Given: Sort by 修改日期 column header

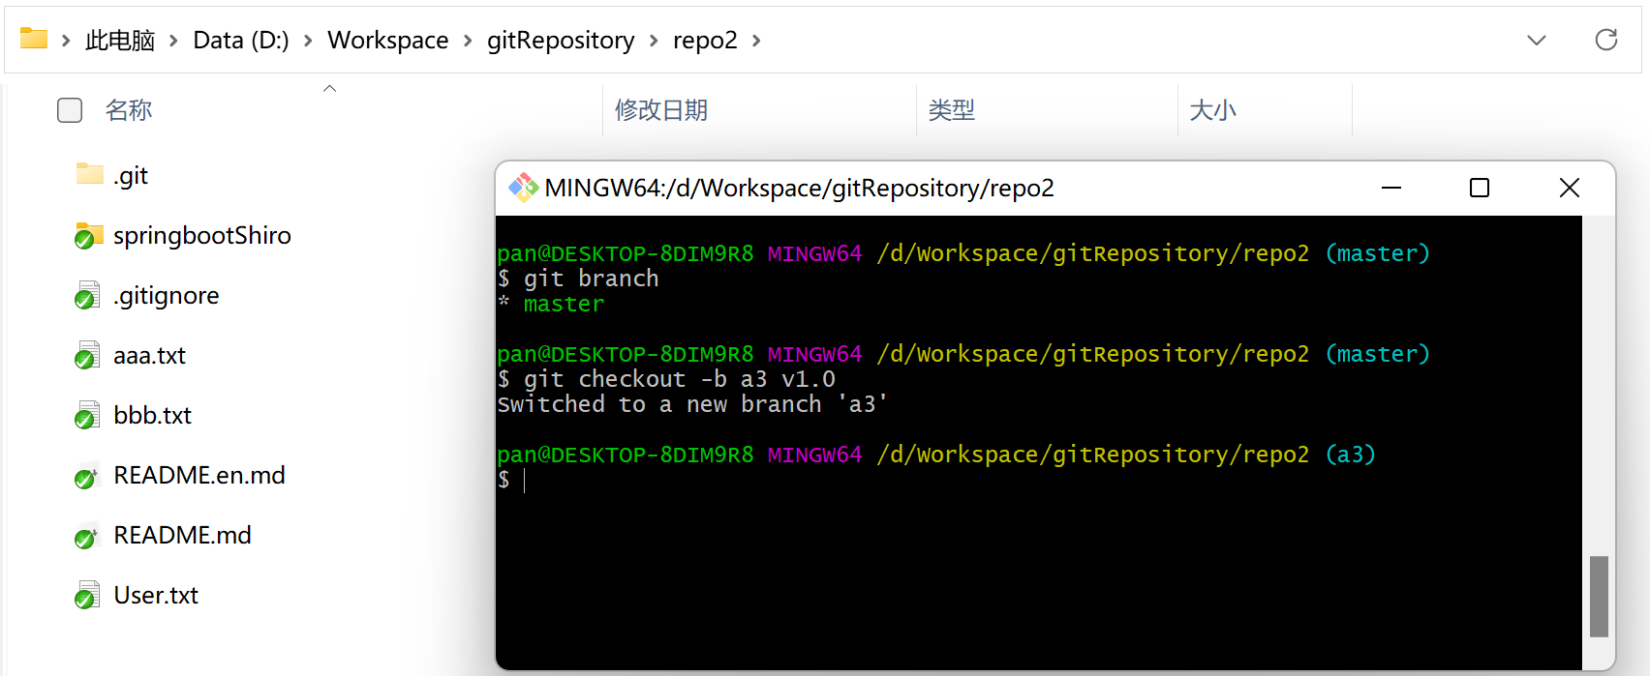Looking at the screenshot, I should pos(661,110).
